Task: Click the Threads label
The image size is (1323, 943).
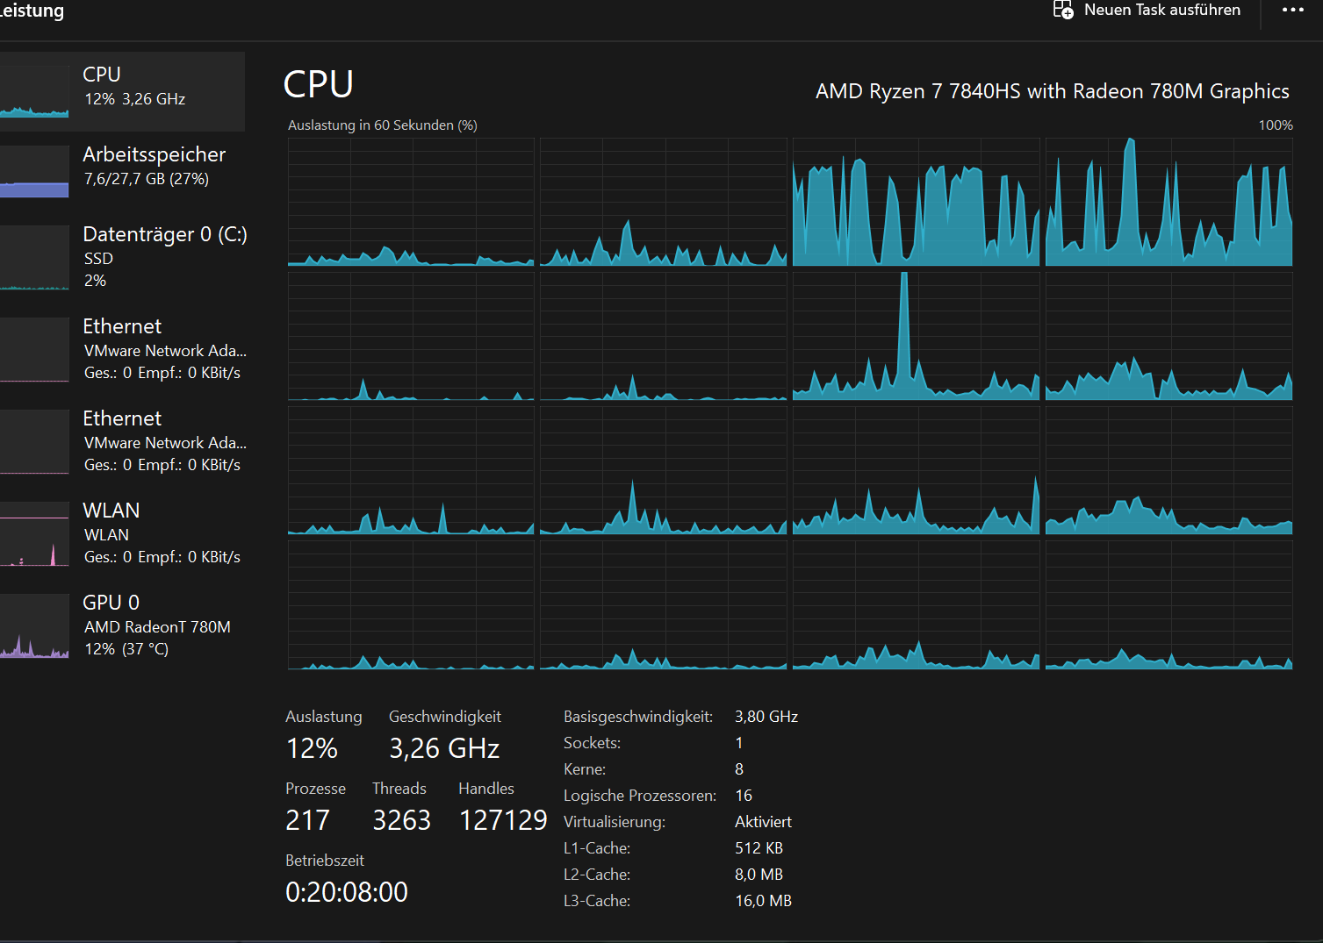Action: 399,789
